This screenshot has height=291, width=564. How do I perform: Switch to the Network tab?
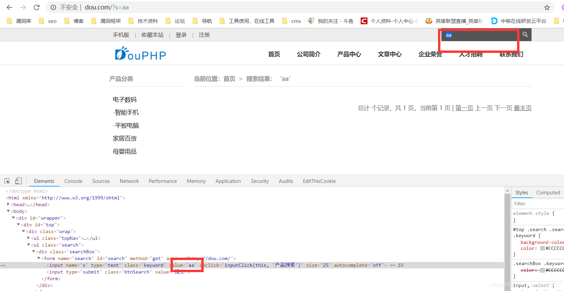tap(129, 181)
